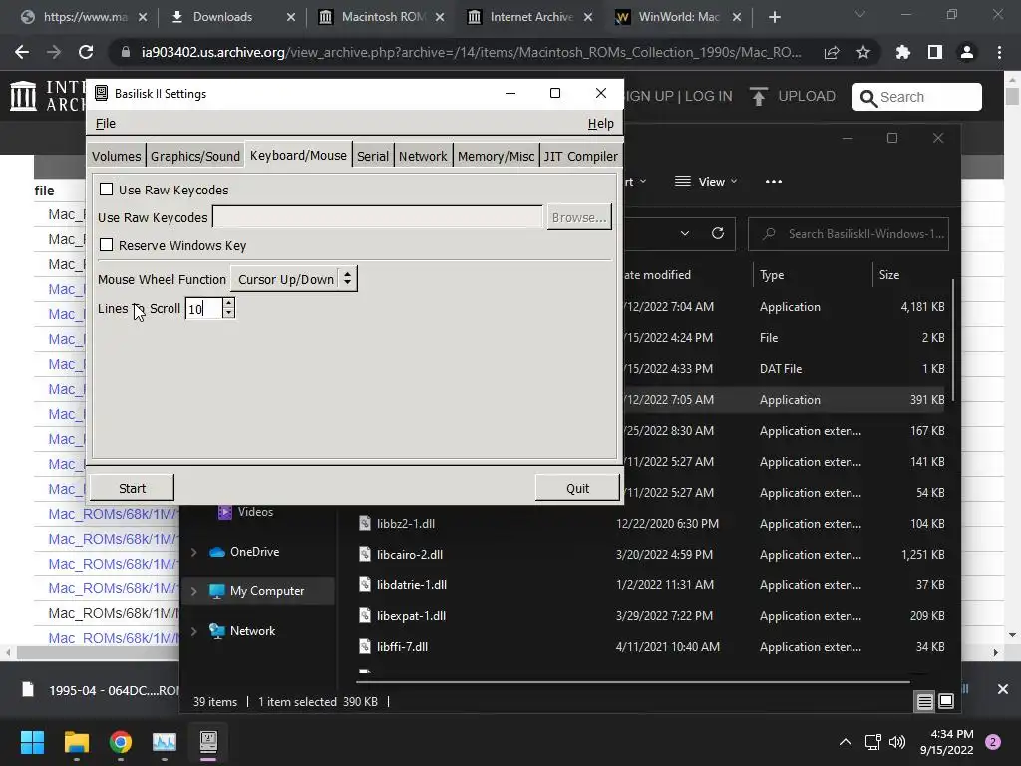The height and width of the screenshot is (766, 1021).
Task: Enable the Reserve Windows Key checkbox
Action: pyautogui.click(x=106, y=245)
